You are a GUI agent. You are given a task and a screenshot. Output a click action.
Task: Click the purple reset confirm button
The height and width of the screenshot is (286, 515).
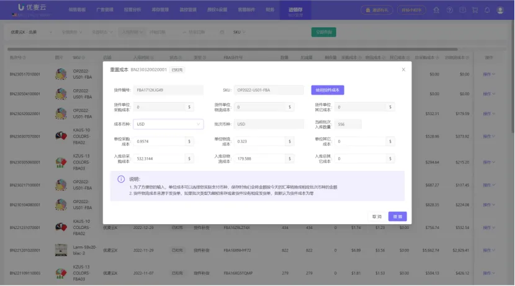pyautogui.click(x=397, y=217)
